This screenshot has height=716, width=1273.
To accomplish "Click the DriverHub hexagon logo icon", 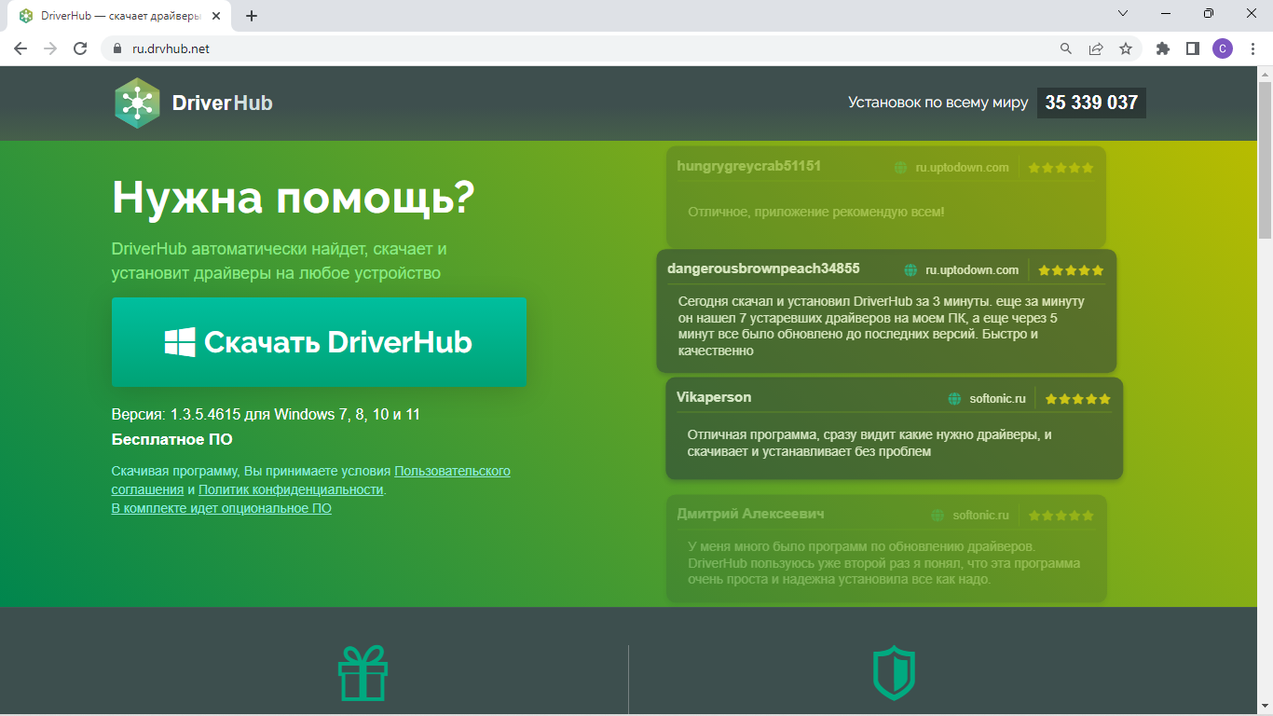I will [137, 103].
